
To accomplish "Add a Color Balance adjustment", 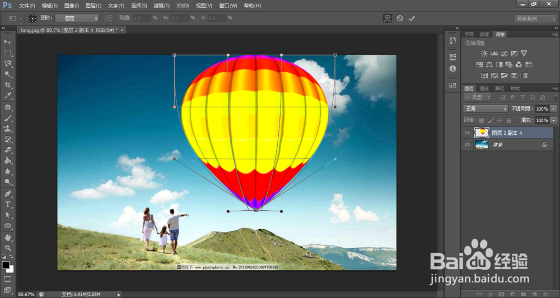I will 489,64.
